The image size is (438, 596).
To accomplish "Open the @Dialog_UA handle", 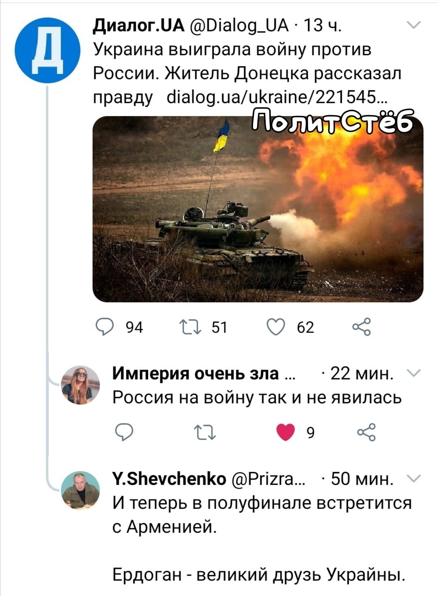I will coord(238,26).
